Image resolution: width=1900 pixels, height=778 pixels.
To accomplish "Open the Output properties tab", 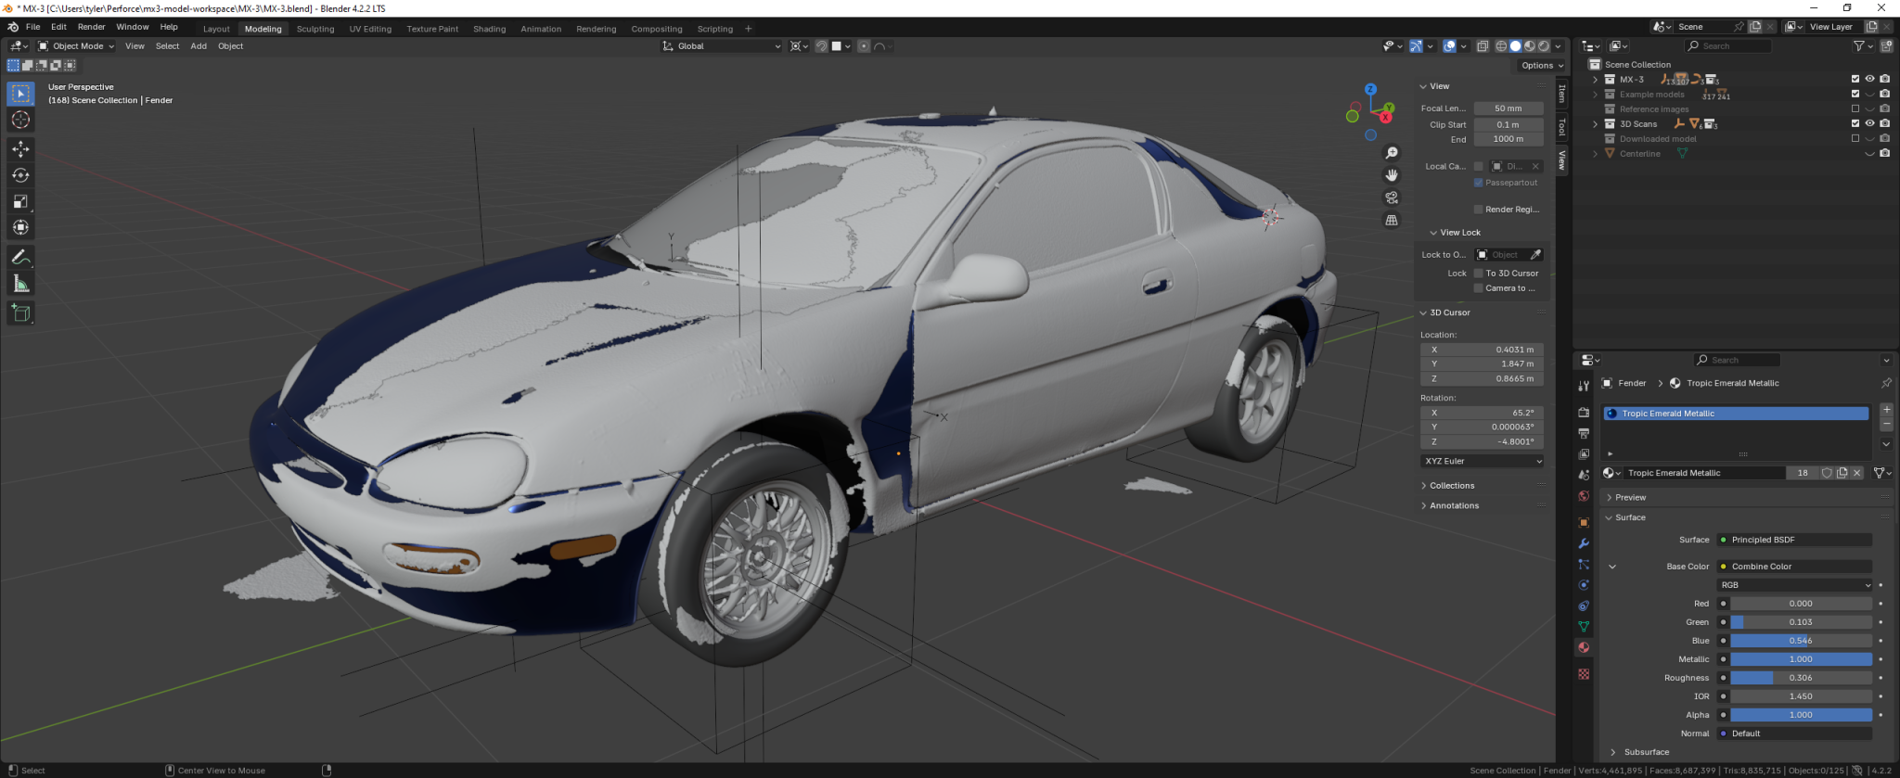I will click(x=1584, y=433).
